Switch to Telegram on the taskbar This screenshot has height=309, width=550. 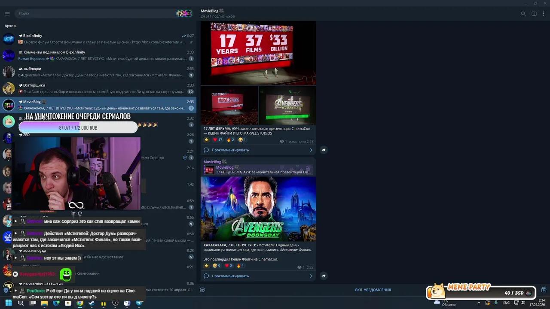coord(139,303)
